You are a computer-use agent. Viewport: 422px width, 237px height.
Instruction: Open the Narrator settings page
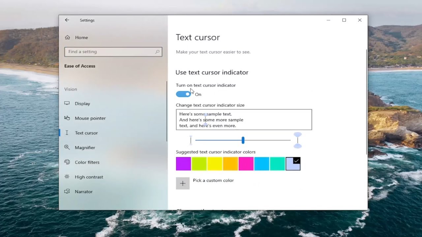[x=84, y=192]
